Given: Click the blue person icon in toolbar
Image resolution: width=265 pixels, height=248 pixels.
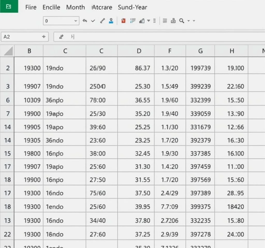Looking at the screenshot, I should coord(111,21).
